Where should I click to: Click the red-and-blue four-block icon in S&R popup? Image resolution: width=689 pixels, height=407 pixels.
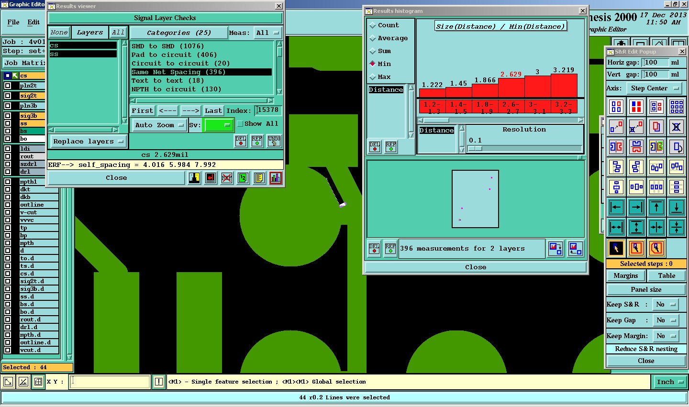[x=636, y=106]
